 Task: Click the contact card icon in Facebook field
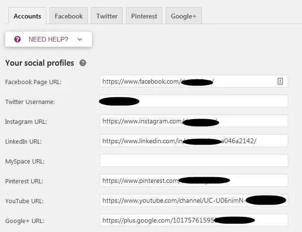click(280, 81)
